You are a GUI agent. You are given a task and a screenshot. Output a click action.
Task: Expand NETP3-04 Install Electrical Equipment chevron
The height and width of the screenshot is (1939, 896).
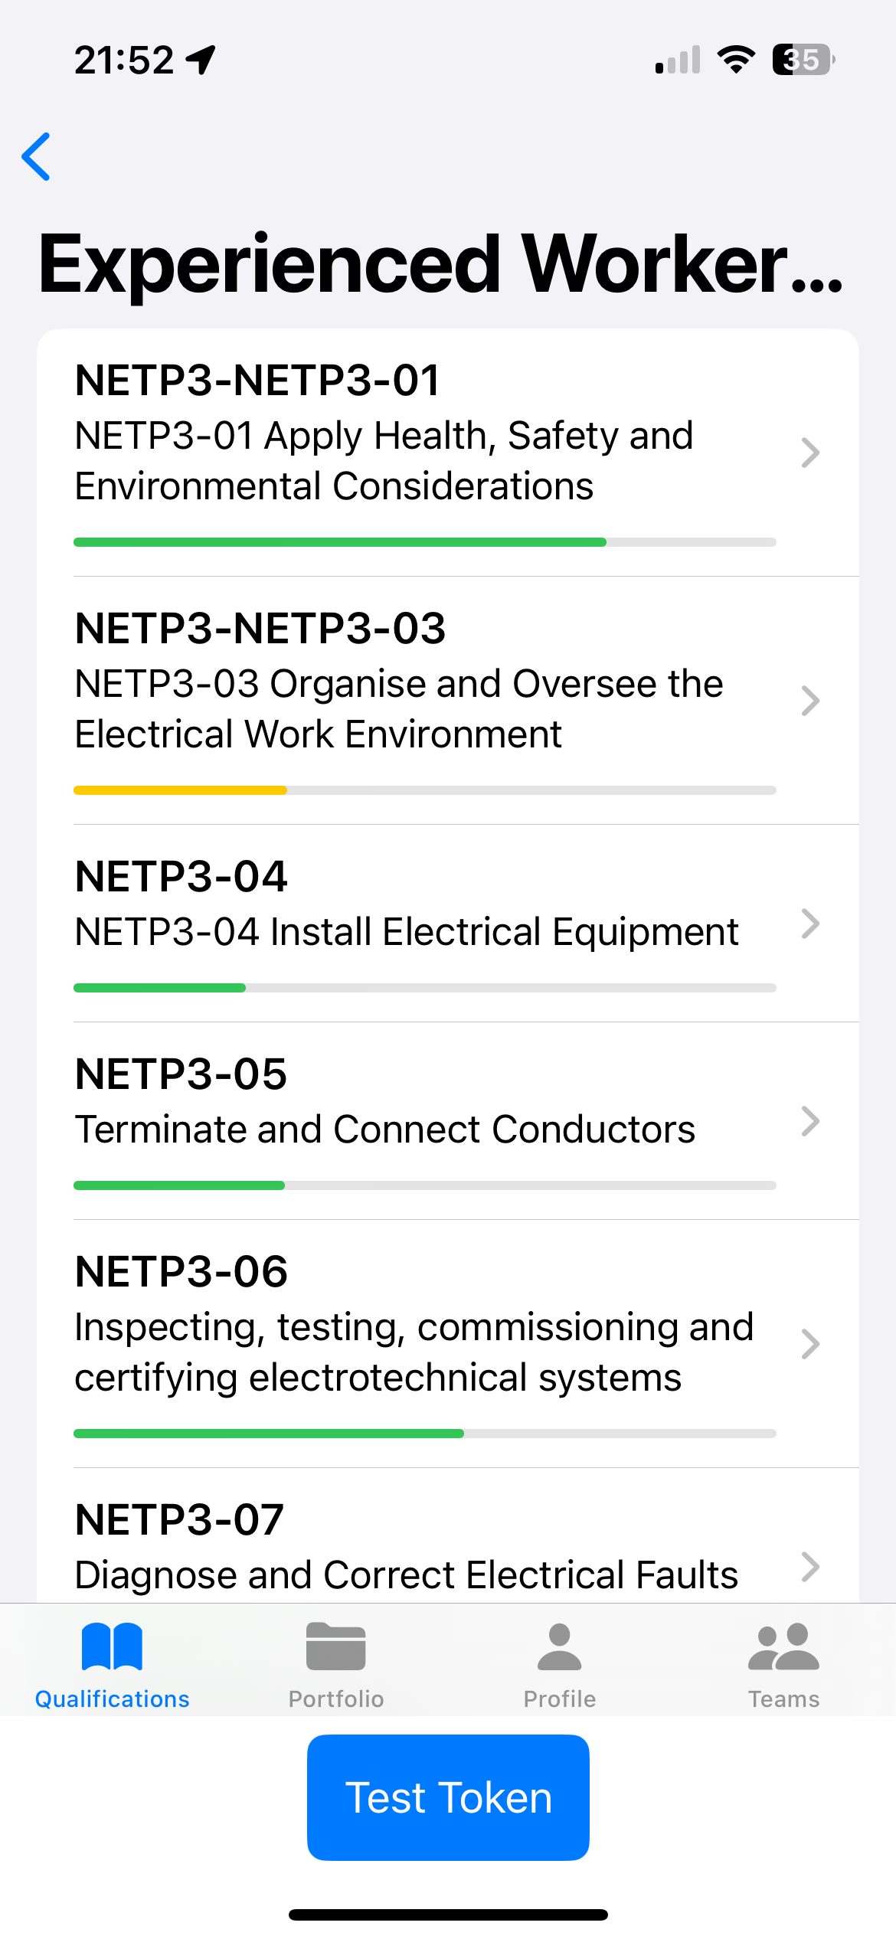pos(810,924)
